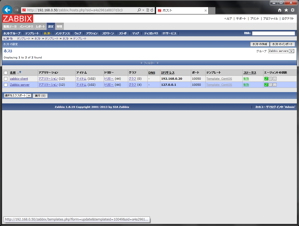Open Template_CentOS link in zabbix-client row
299x226 pixels.
[219, 79]
